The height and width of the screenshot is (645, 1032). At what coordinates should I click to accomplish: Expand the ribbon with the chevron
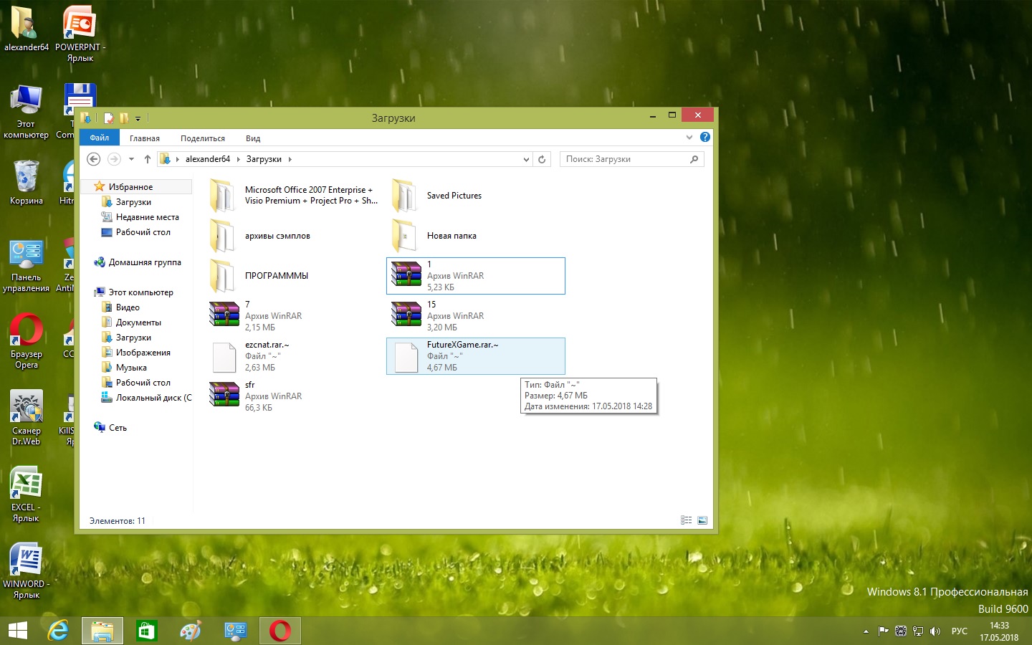click(689, 137)
